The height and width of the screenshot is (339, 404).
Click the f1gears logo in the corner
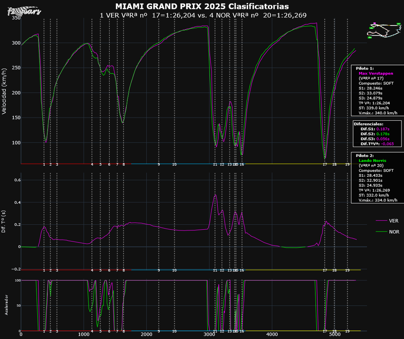[24, 11]
